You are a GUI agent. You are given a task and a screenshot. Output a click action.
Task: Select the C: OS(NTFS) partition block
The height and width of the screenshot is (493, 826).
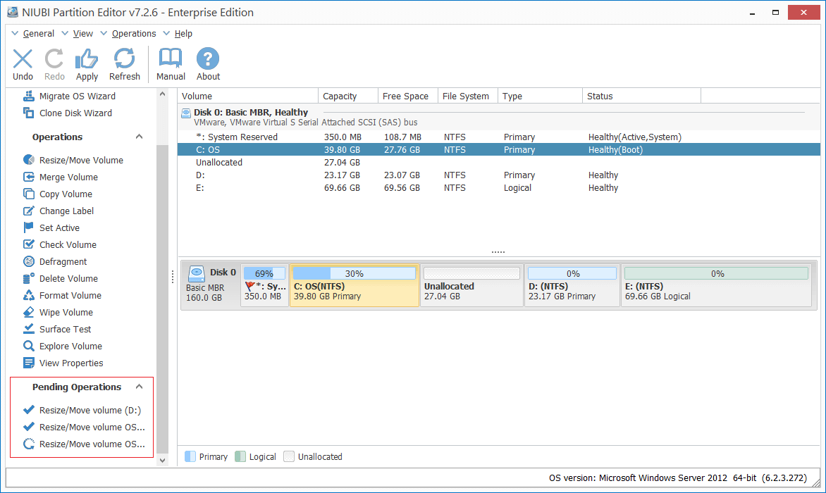point(355,285)
